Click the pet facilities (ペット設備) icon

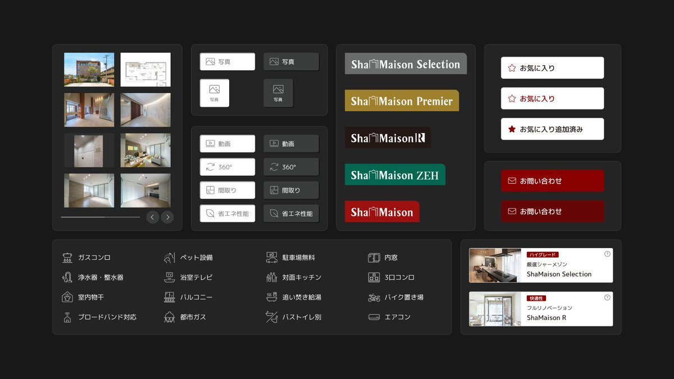tap(169, 258)
